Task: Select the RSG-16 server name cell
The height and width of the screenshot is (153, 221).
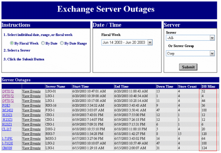Action: point(51,106)
